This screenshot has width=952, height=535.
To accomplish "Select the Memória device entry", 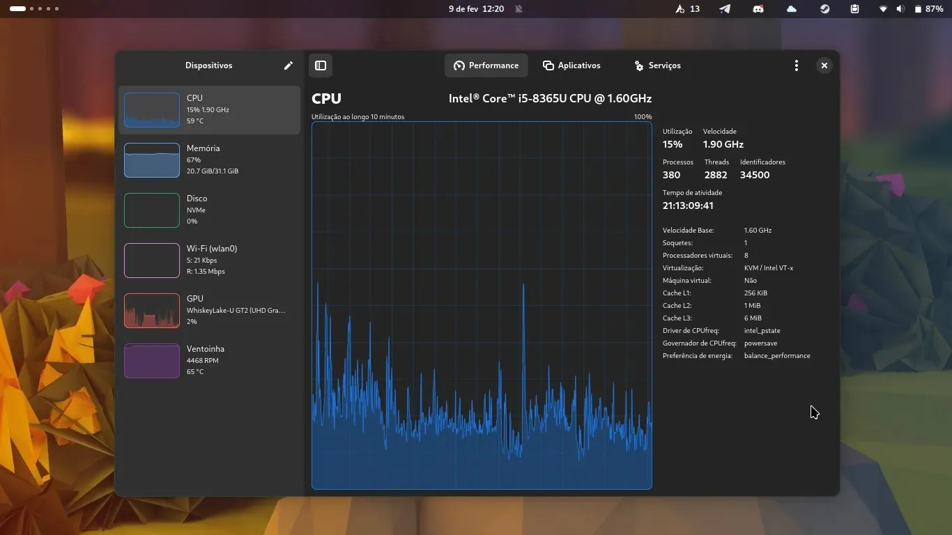I will coord(209,160).
